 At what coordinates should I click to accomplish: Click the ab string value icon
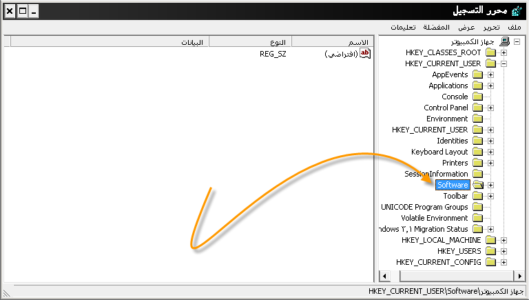pos(365,53)
